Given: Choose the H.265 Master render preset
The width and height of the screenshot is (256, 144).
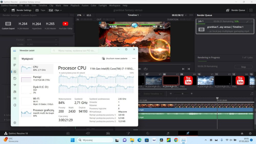Looking at the screenshot, I should (x=50, y=26).
